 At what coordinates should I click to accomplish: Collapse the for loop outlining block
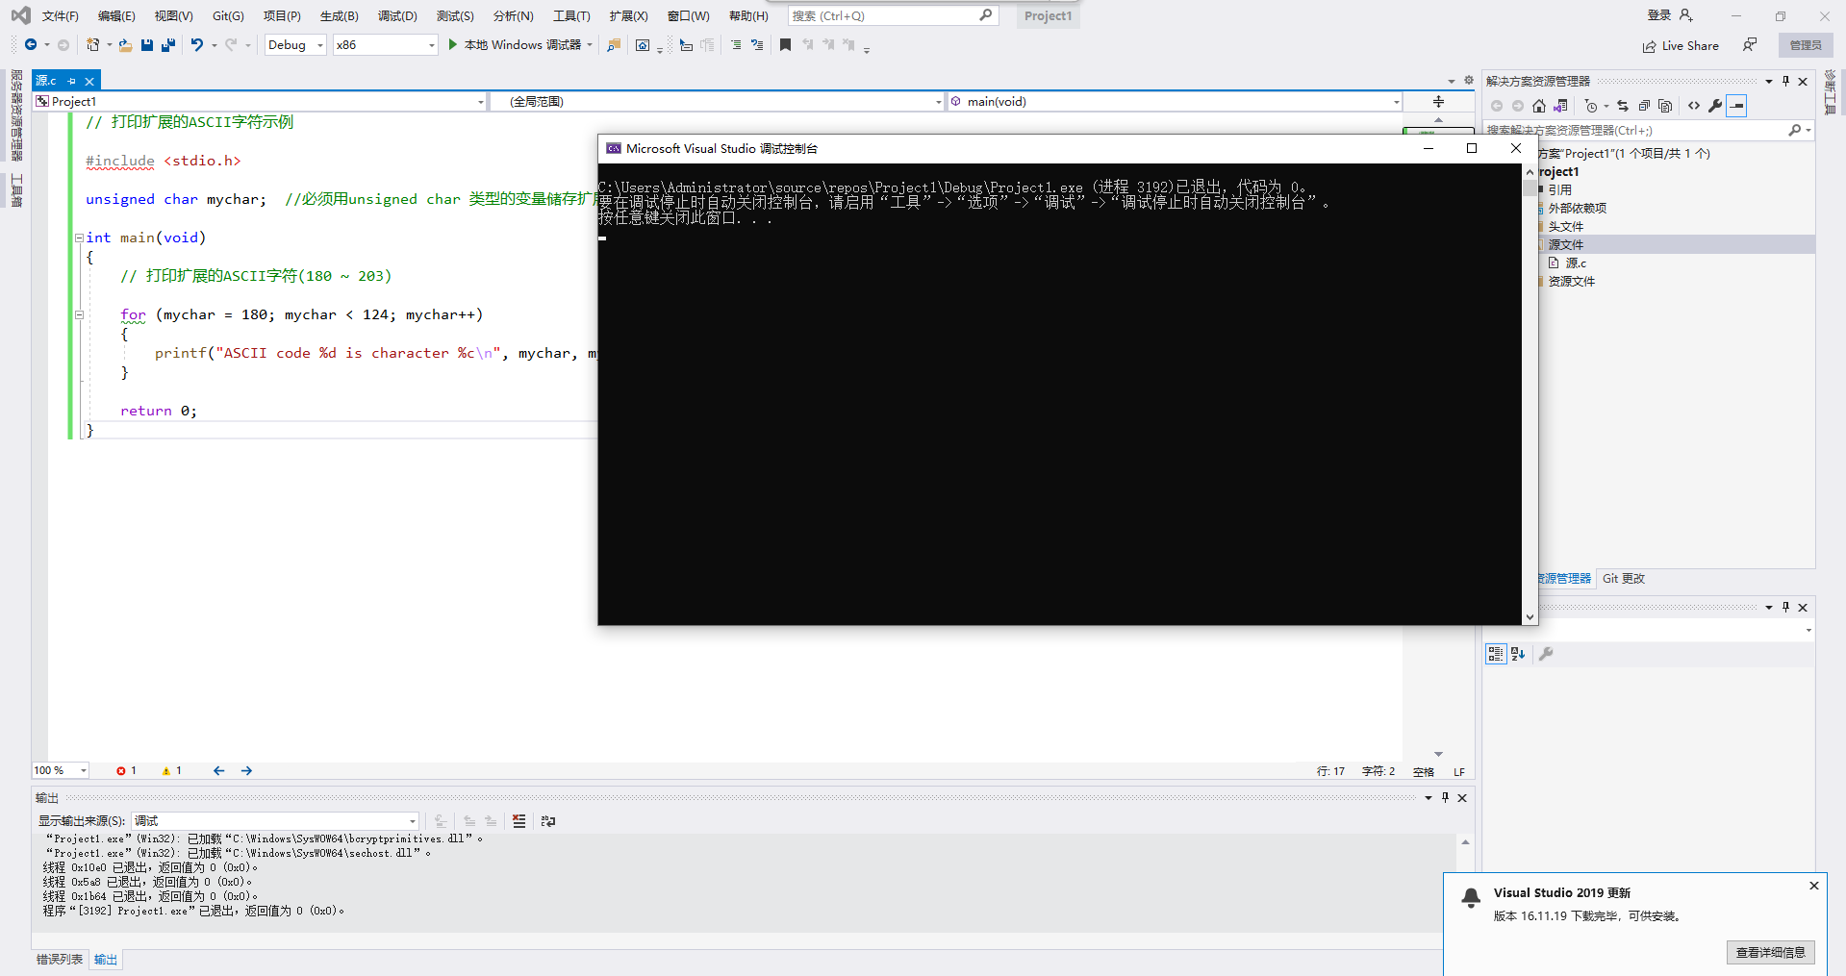point(79,314)
